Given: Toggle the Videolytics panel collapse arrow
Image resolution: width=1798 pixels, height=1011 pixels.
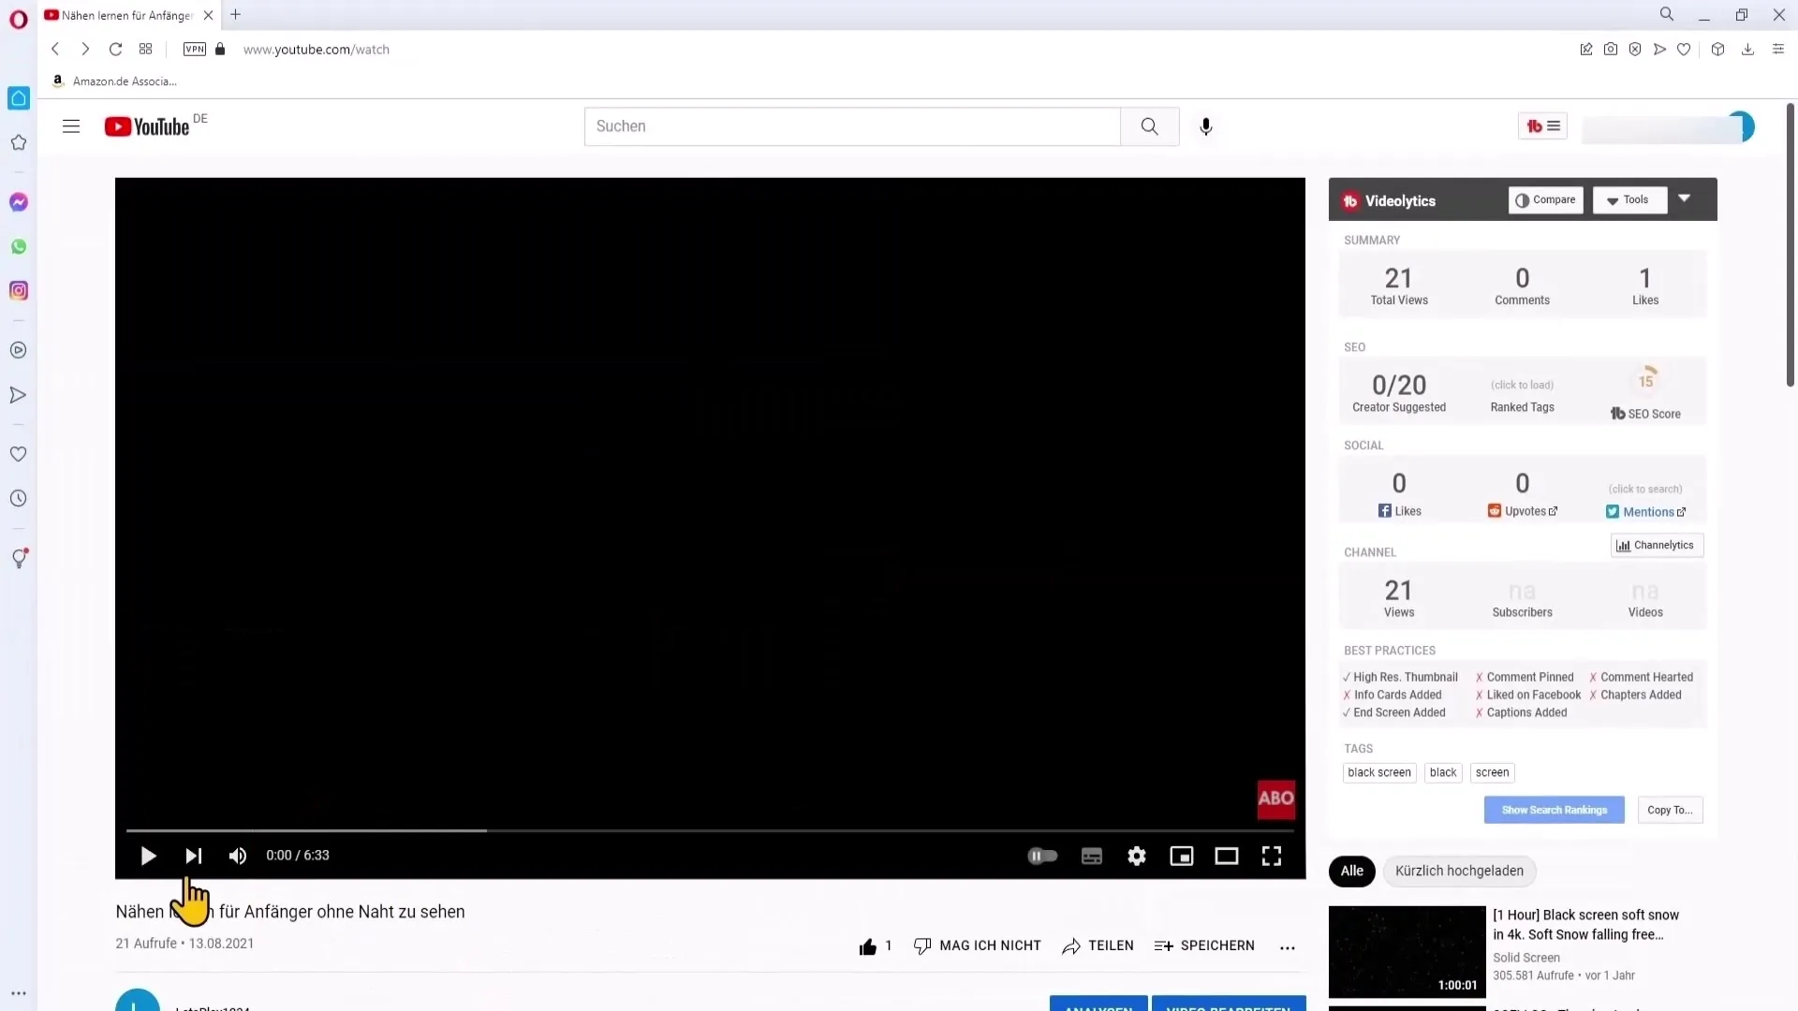Looking at the screenshot, I should coord(1685,198).
